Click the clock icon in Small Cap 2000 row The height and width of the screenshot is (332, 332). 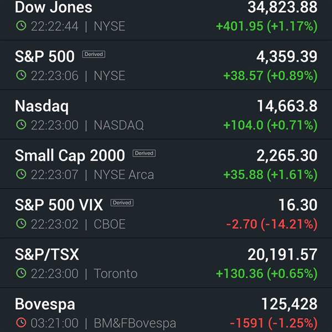pyautogui.click(x=21, y=174)
